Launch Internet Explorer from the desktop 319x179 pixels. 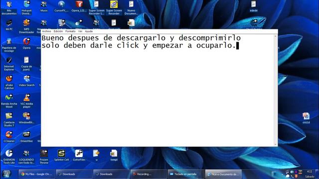click(9, 64)
